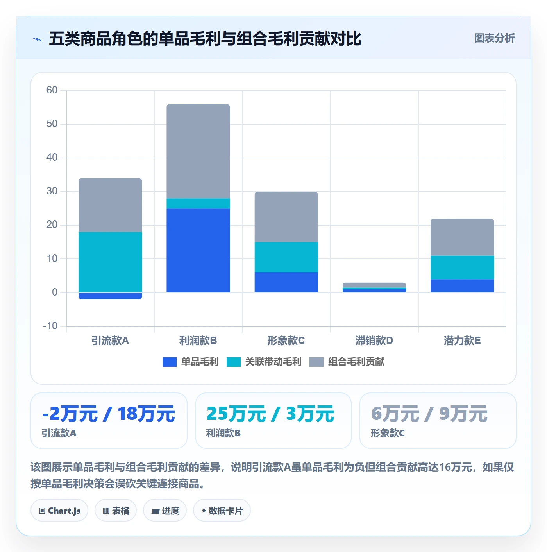Image resolution: width=547 pixels, height=552 pixels.
Task: Click the cyan bar segment of 潜力款E
Action: point(462,267)
